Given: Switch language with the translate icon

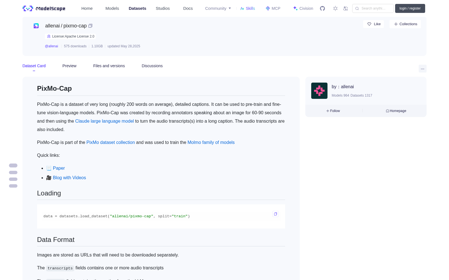Looking at the screenshot, I should pyautogui.click(x=346, y=8).
